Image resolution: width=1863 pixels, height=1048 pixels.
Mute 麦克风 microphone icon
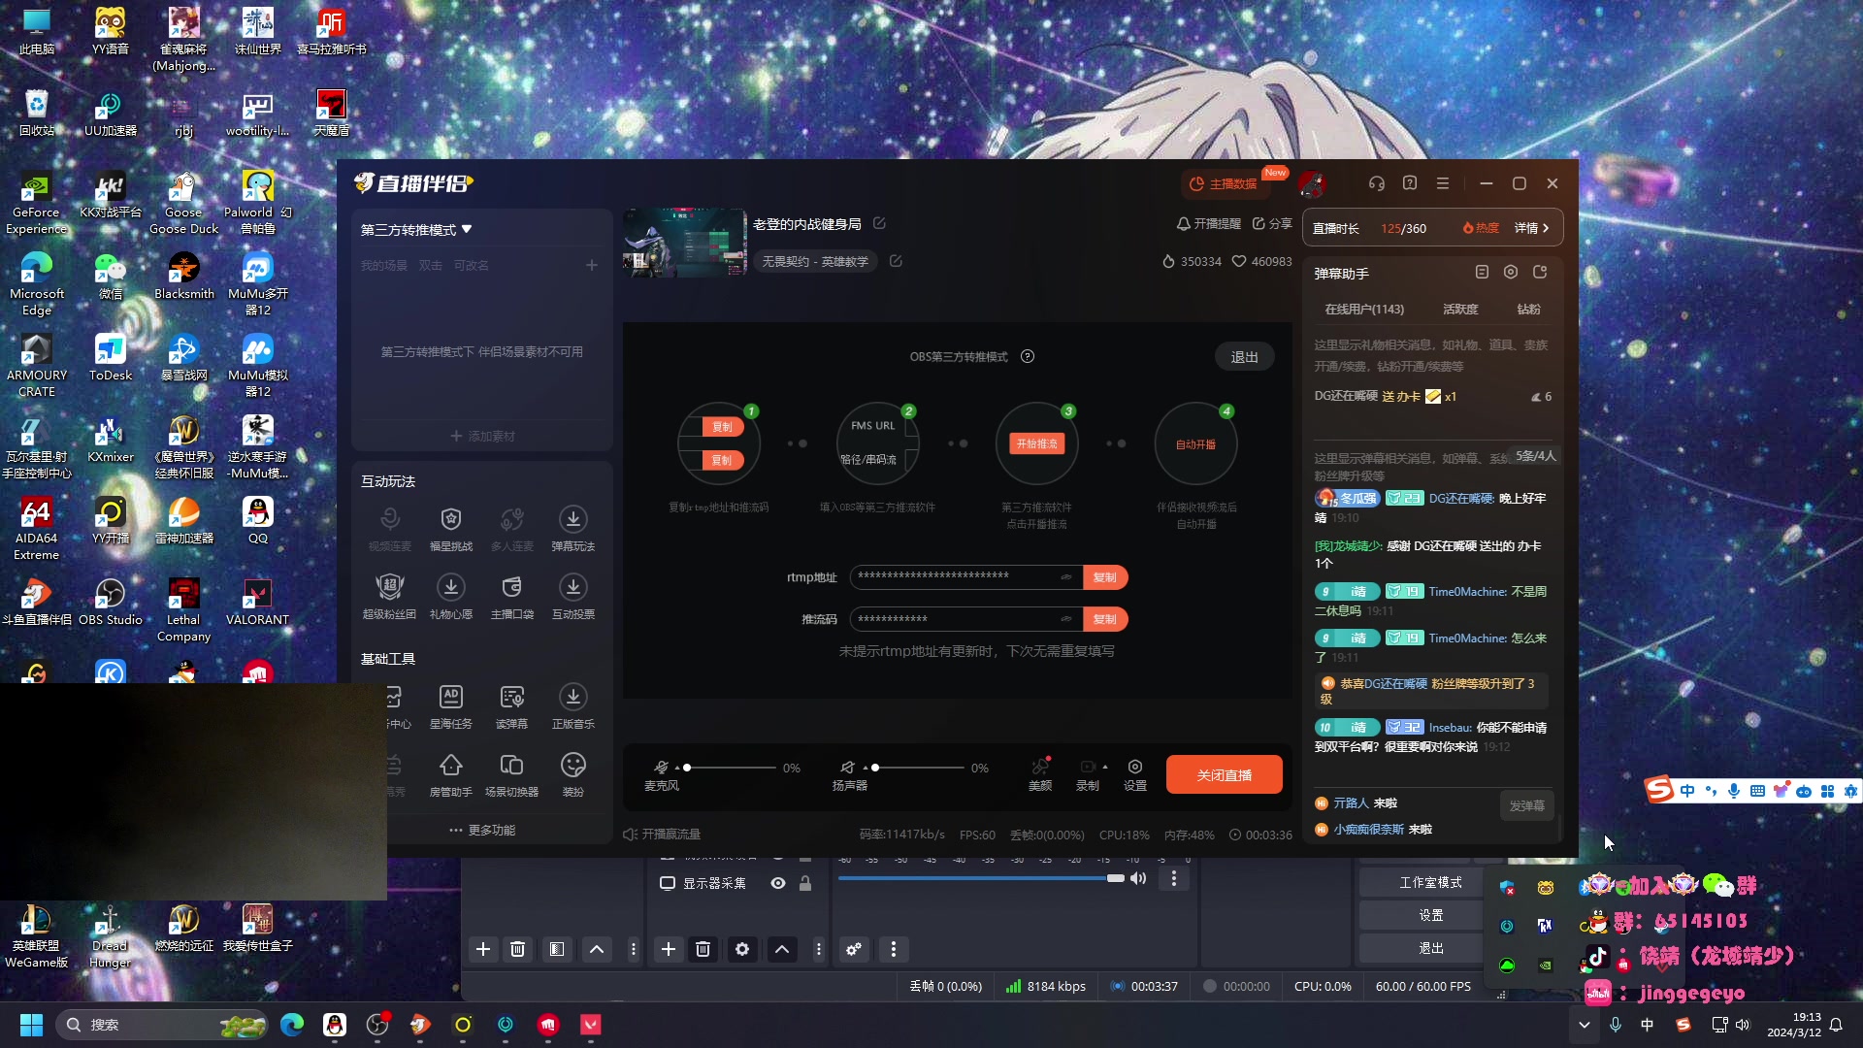click(661, 767)
